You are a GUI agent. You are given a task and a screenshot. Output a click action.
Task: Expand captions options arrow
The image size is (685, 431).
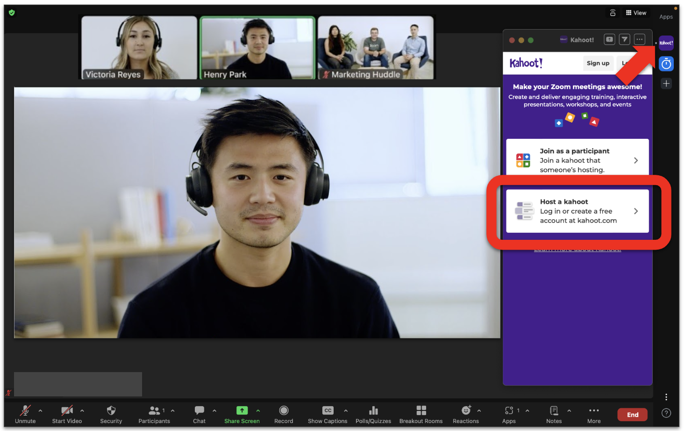[x=346, y=410]
